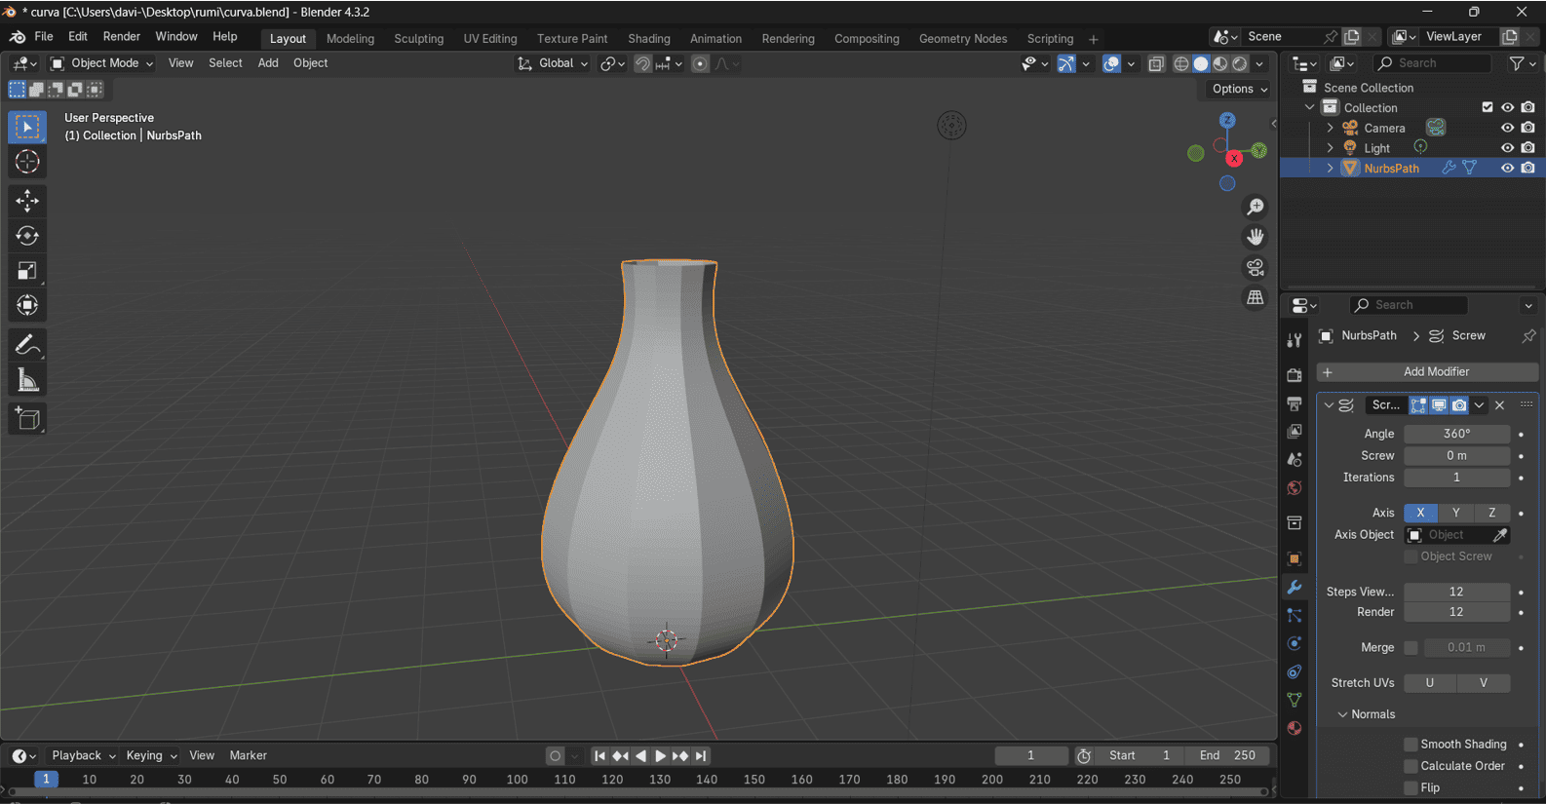
Task: Hide NurbsPath in the viewport
Action: pos(1507,169)
